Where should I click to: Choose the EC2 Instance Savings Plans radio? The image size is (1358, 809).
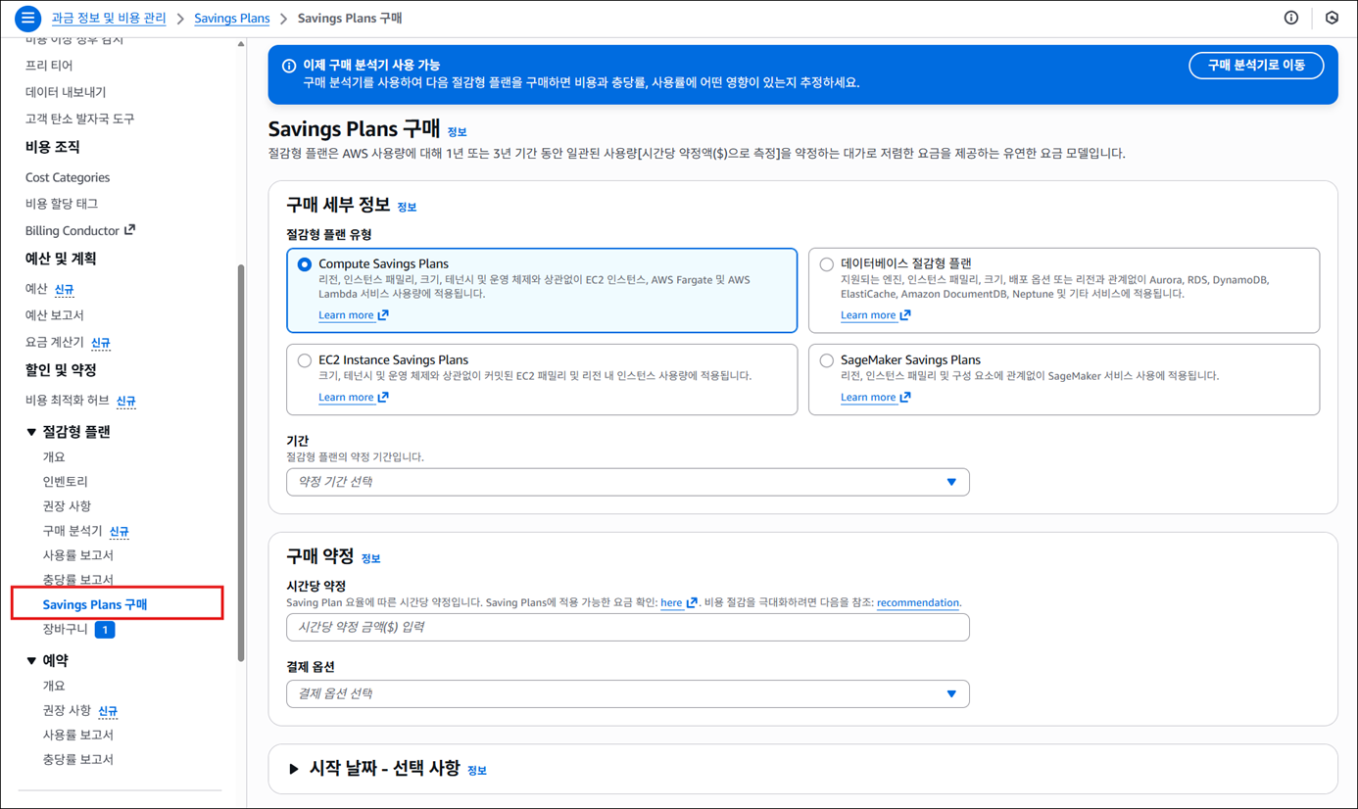(x=305, y=360)
